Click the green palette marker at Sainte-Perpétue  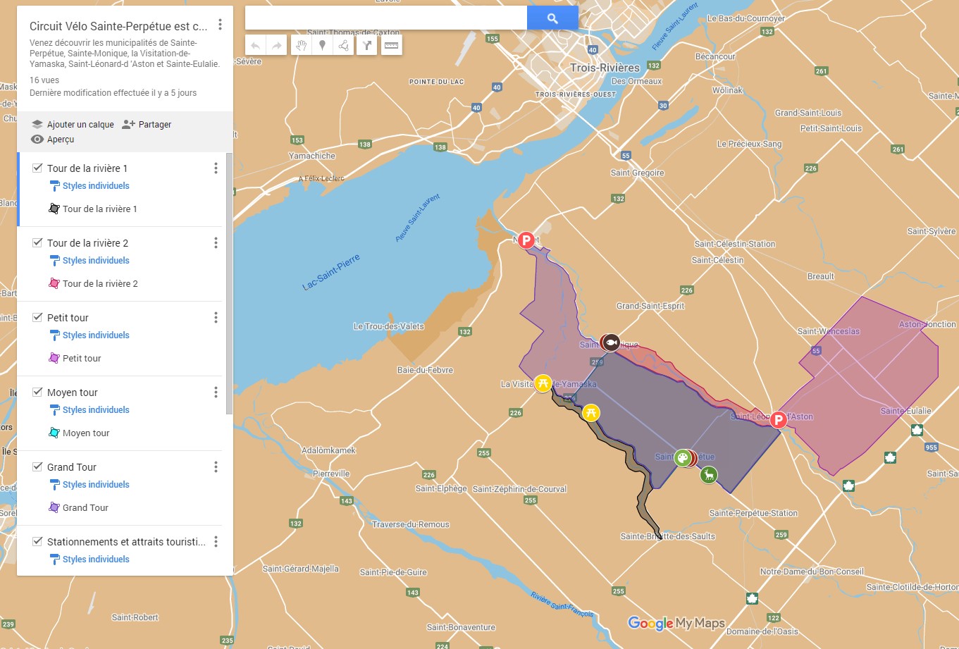pos(682,458)
